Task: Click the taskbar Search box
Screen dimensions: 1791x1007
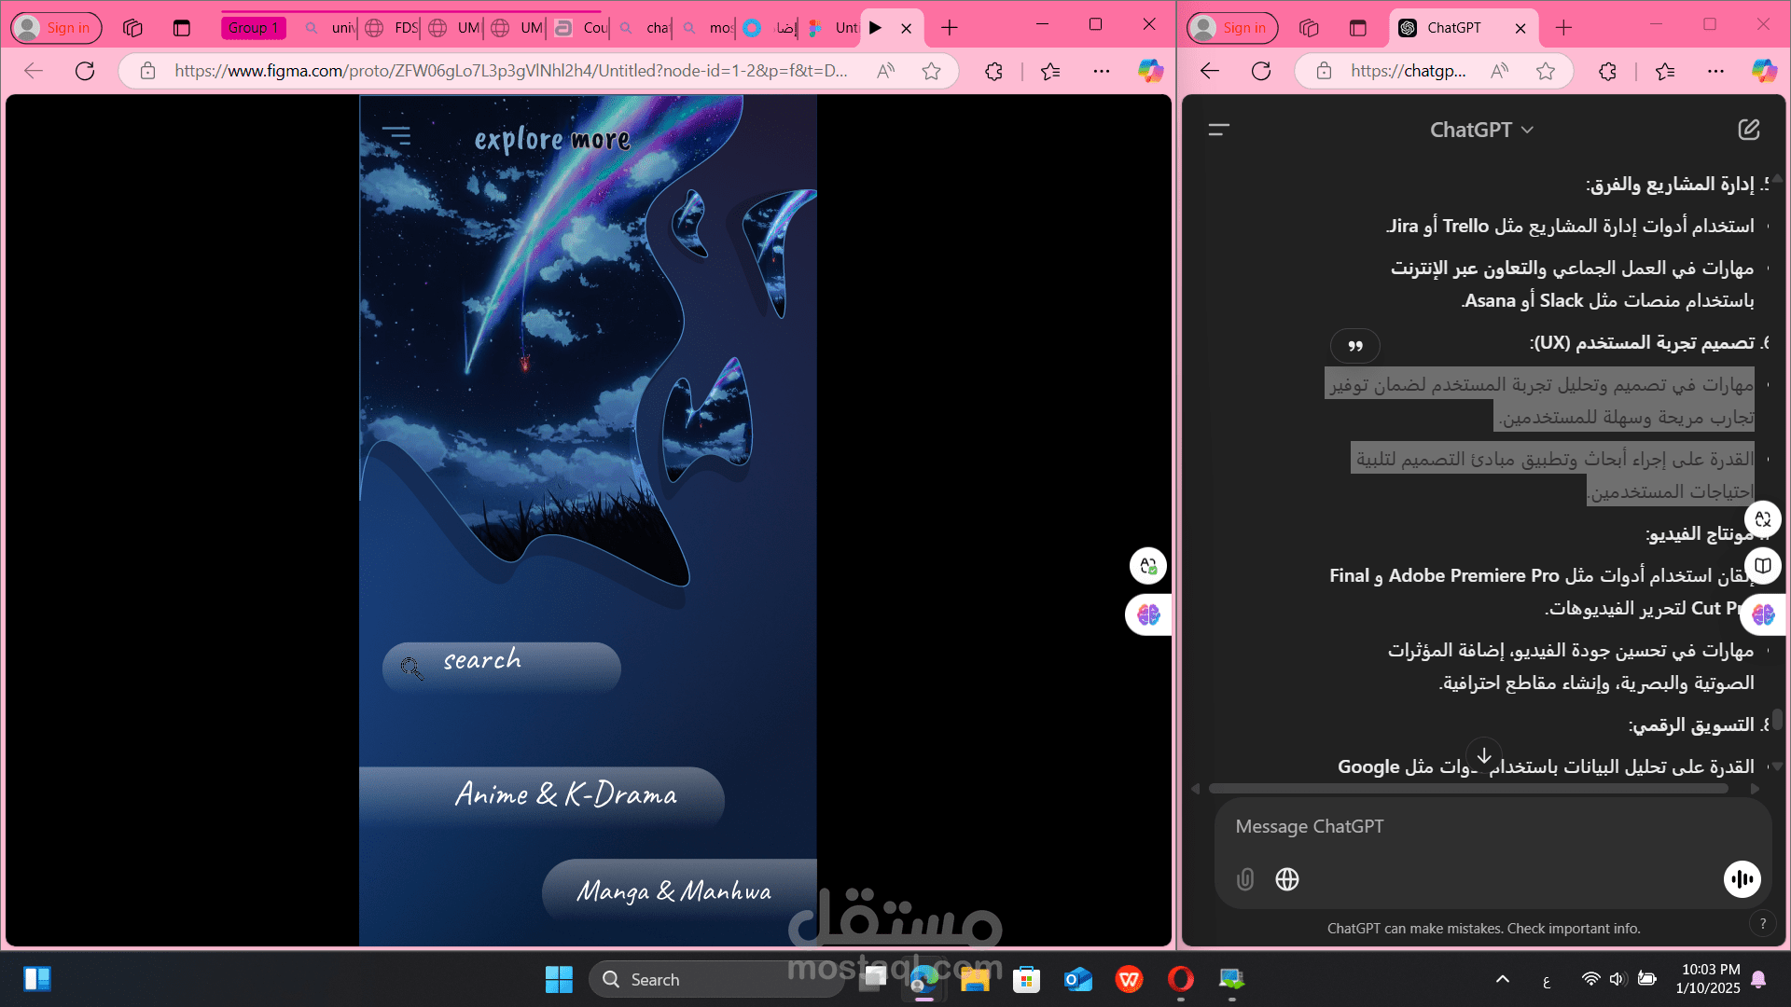Action: [718, 979]
